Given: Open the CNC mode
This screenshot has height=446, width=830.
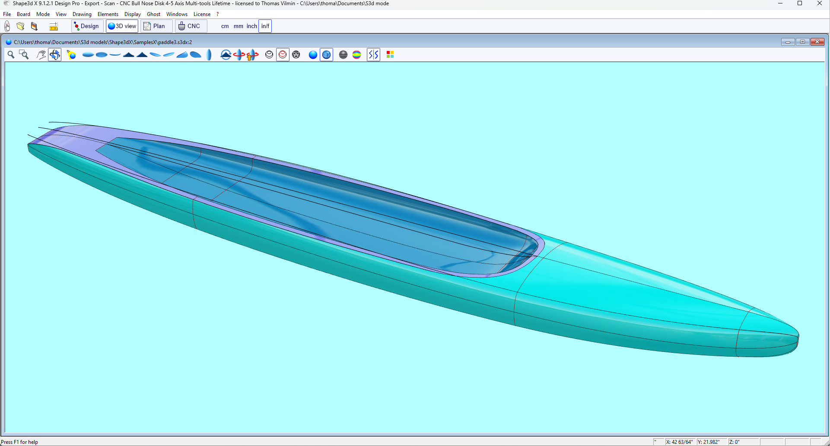Looking at the screenshot, I should [x=190, y=26].
